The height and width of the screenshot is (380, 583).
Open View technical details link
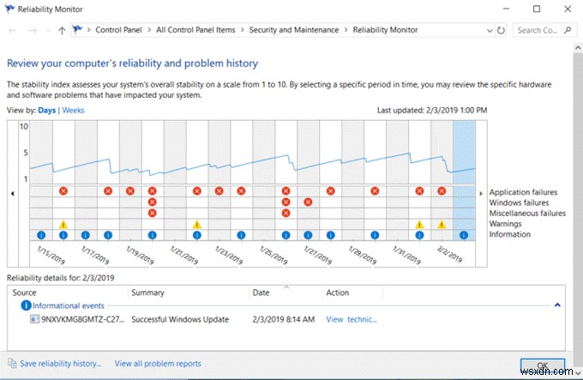coord(352,319)
